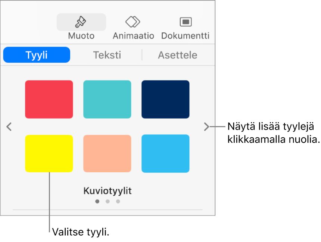The image size is (321, 242).
Task: Click the Dokumentti sidebar icon
Action: click(x=185, y=22)
